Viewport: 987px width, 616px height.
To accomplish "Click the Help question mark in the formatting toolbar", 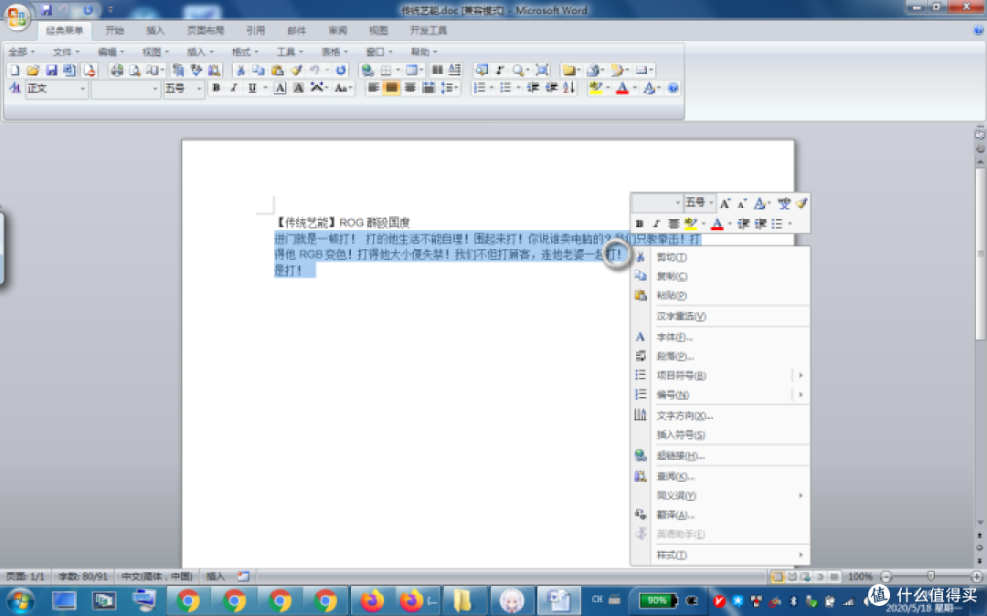I will (x=673, y=88).
